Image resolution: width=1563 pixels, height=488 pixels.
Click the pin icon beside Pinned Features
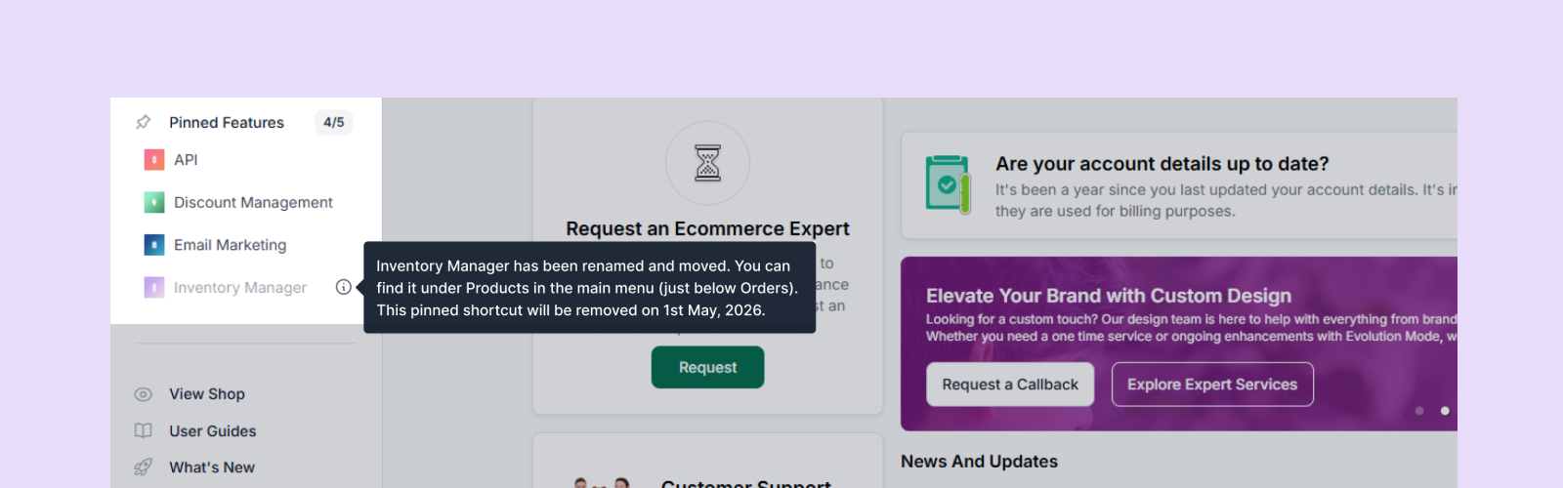click(x=144, y=122)
